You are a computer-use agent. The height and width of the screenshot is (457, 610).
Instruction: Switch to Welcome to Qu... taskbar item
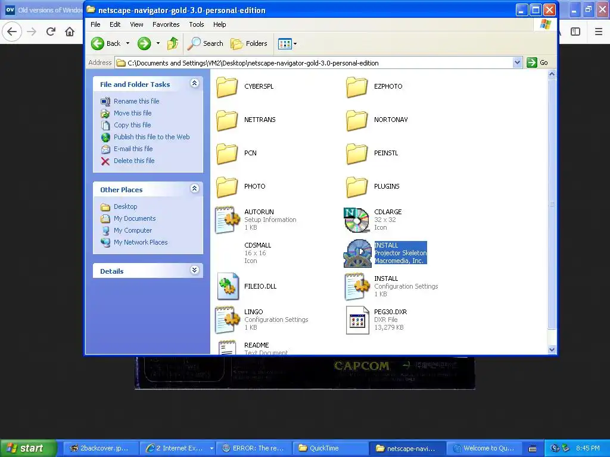(x=484, y=448)
